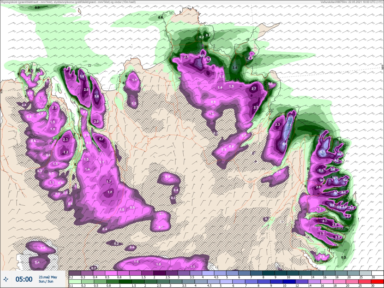Click the 4.4 precipitation value on the map
This screenshot has width=384, height=288.
pyautogui.click(x=285, y=144)
